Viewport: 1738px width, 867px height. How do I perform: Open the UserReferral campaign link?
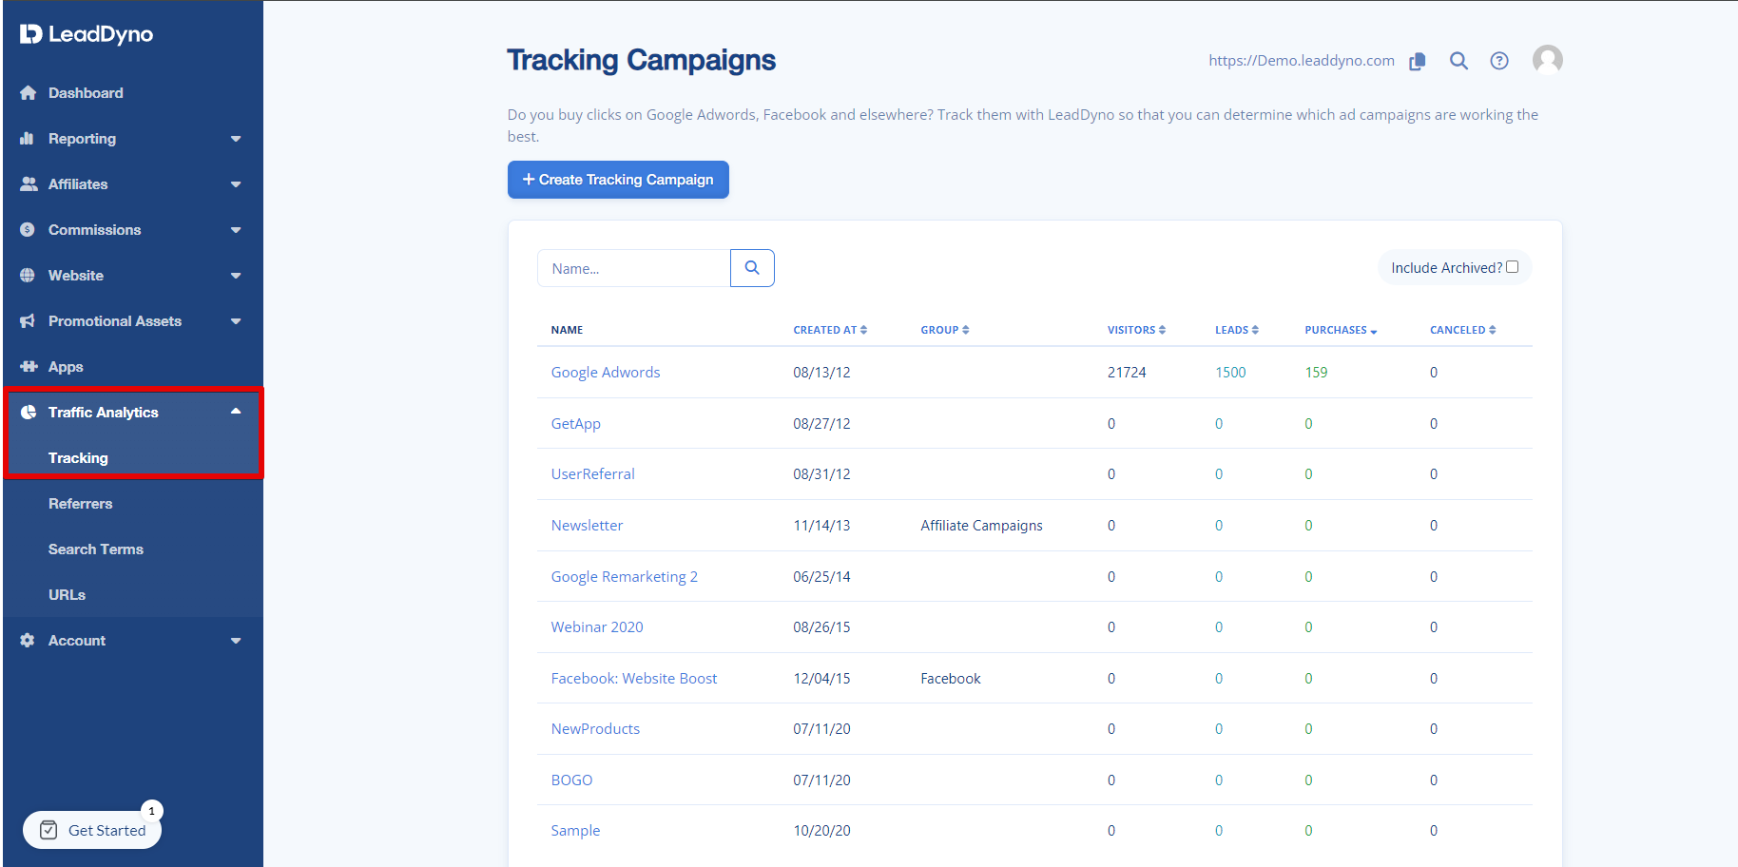pyautogui.click(x=593, y=474)
